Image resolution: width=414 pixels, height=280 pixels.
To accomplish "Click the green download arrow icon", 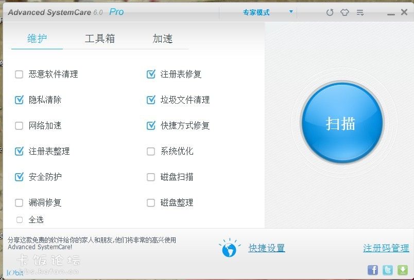I will (x=403, y=270).
